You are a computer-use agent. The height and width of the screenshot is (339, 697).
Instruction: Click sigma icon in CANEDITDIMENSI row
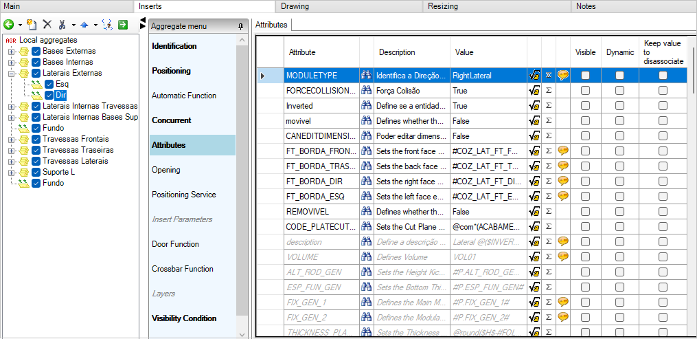click(549, 135)
